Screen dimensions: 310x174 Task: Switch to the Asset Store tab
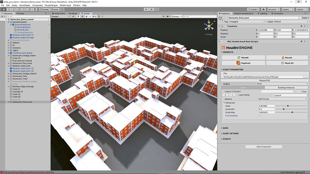click(59, 13)
